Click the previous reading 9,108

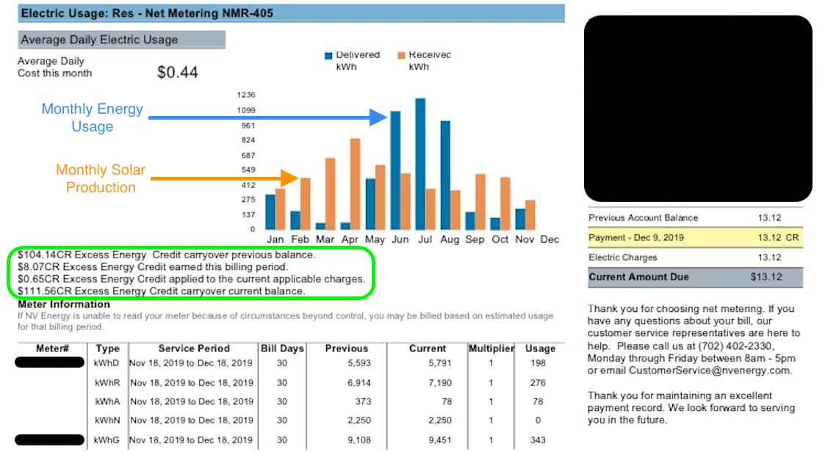coord(359,440)
